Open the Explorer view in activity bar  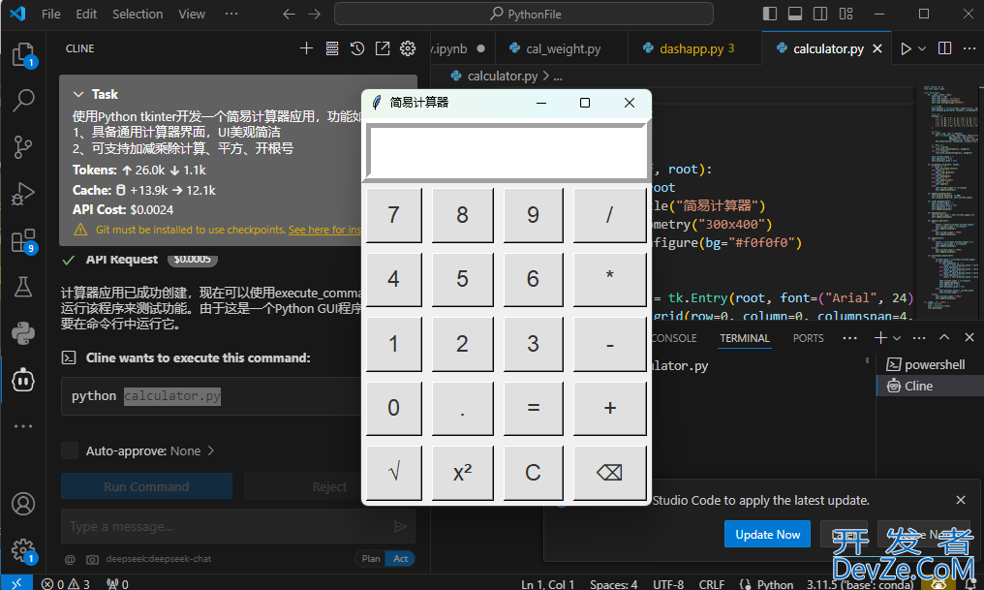click(23, 54)
